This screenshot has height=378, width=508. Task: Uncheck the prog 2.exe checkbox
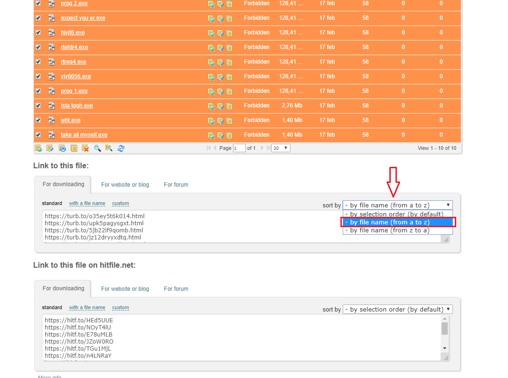click(x=38, y=3)
